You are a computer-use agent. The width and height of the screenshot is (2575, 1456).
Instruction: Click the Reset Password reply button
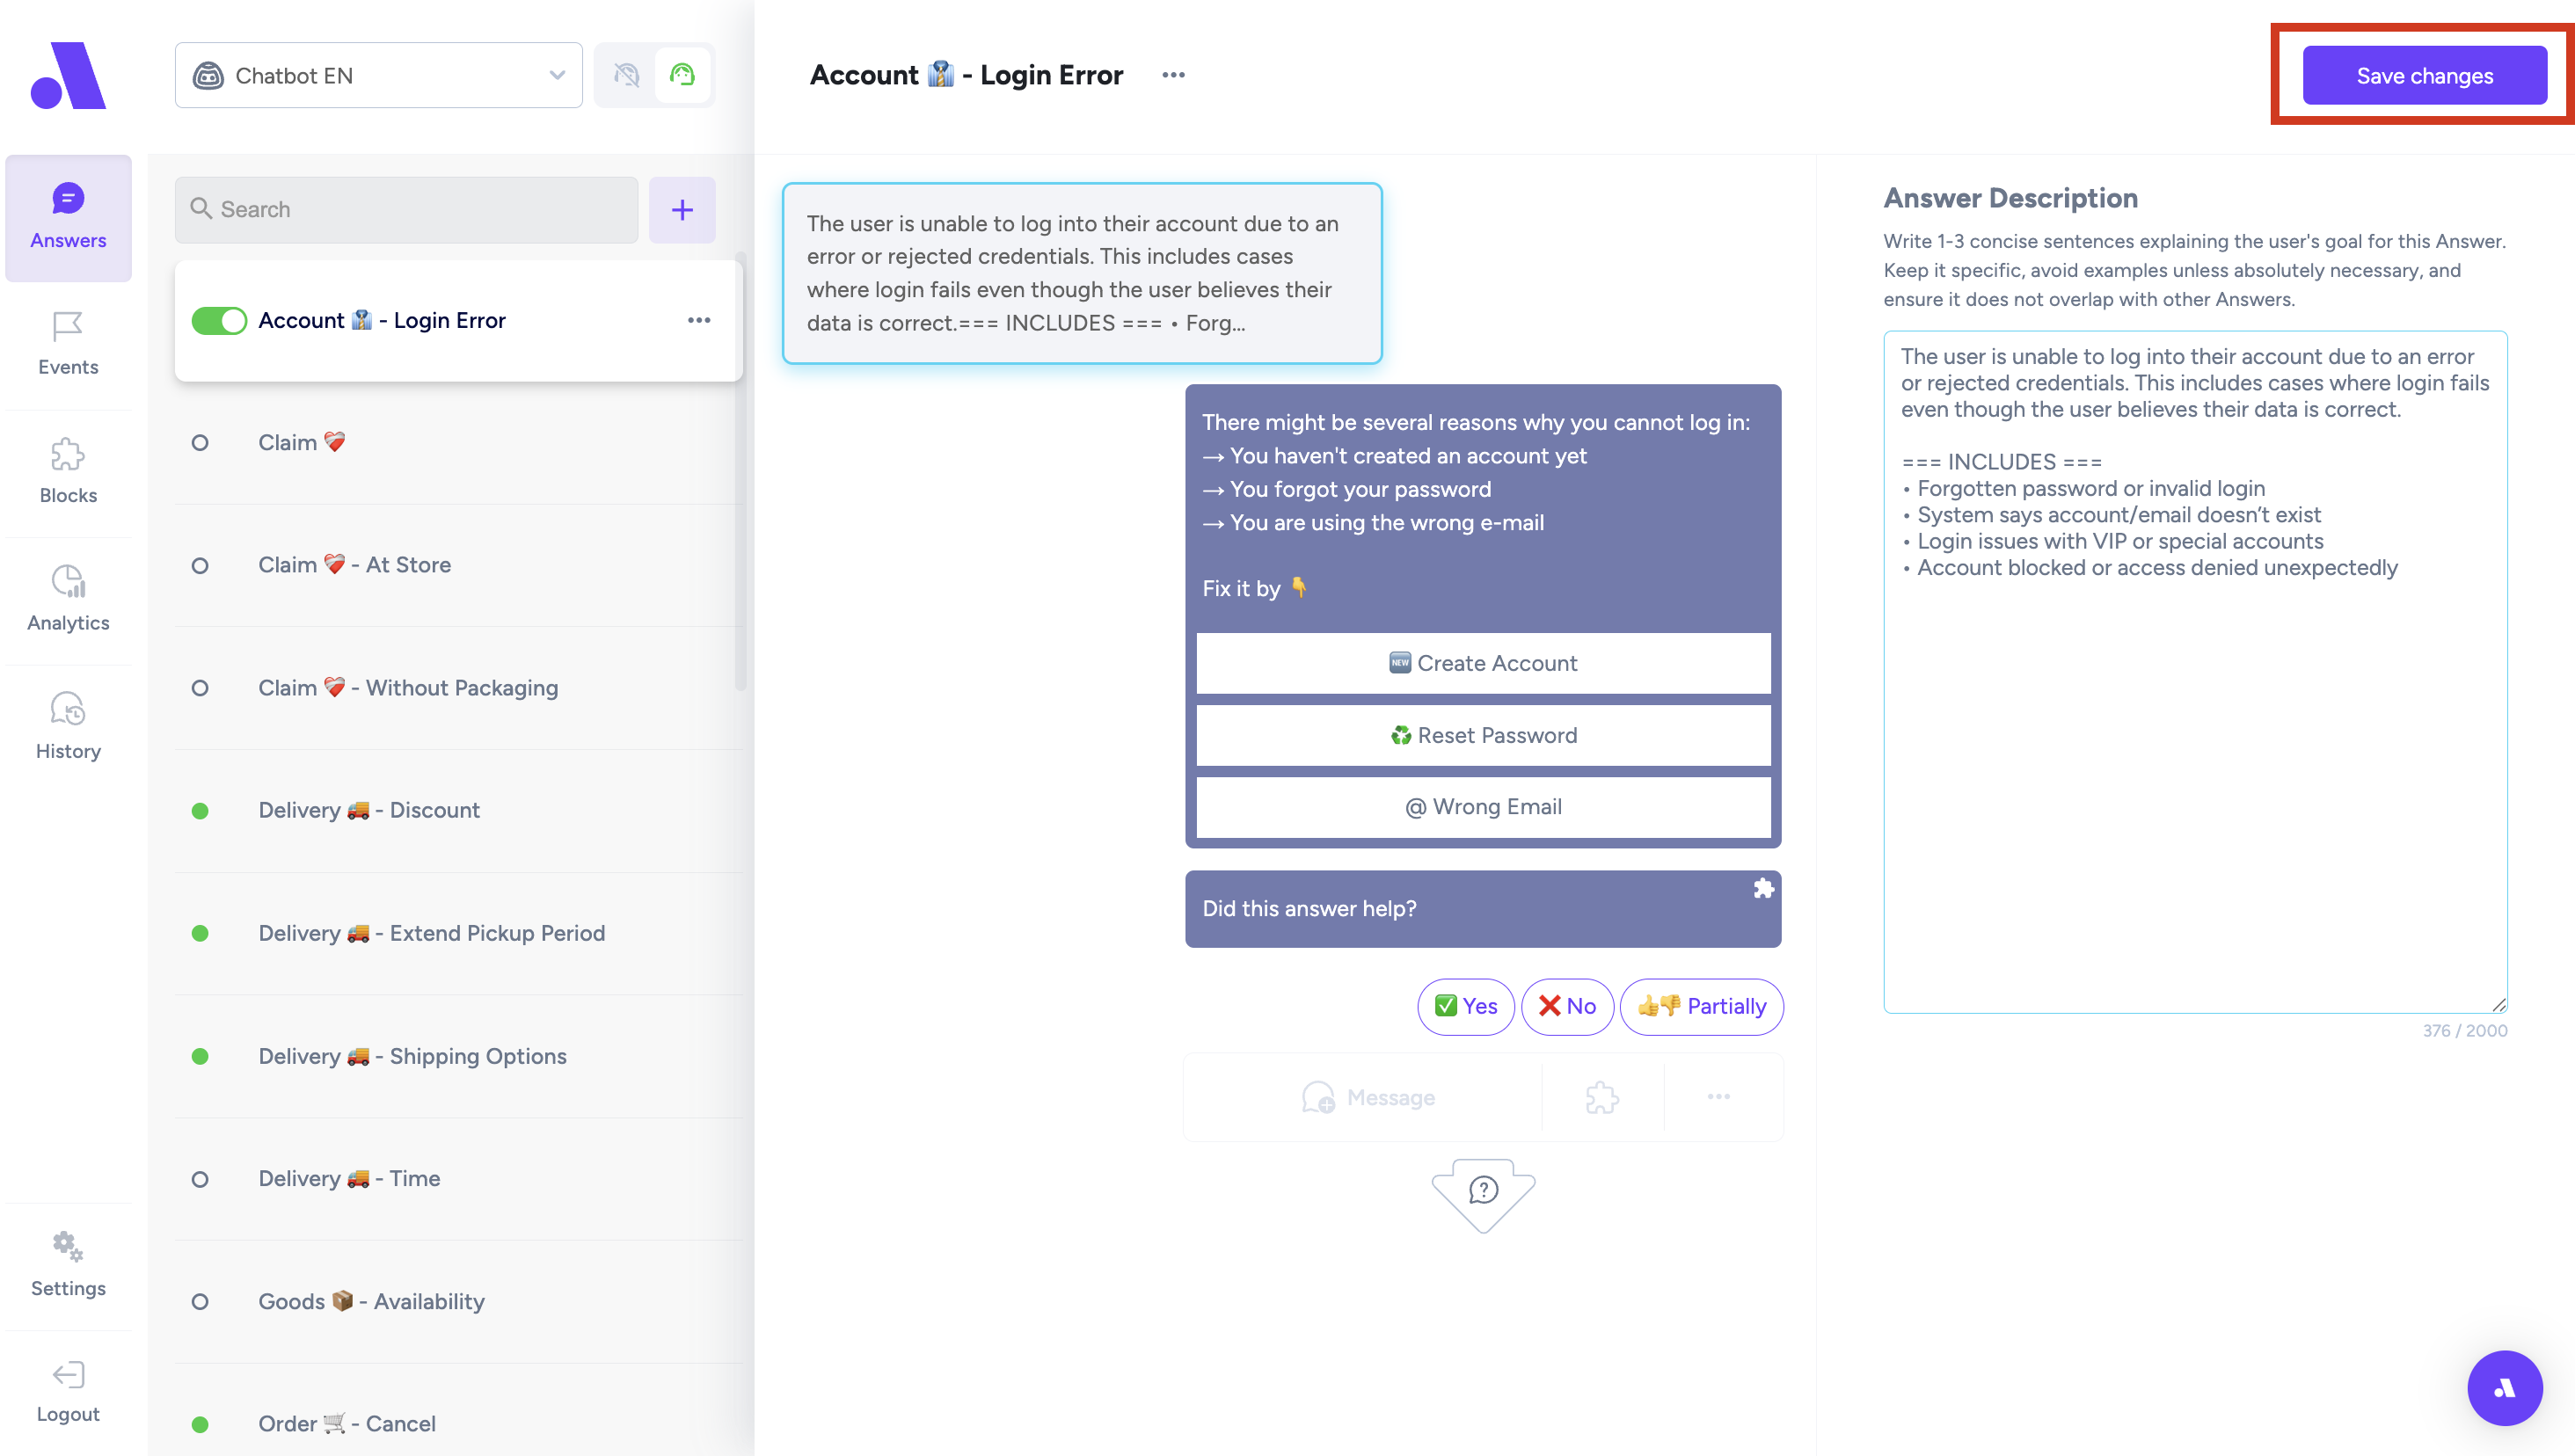coord(1482,735)
